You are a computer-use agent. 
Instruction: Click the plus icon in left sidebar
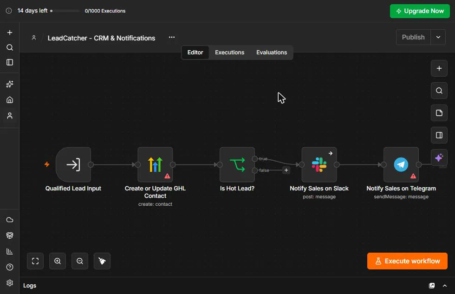coord(10,33)
